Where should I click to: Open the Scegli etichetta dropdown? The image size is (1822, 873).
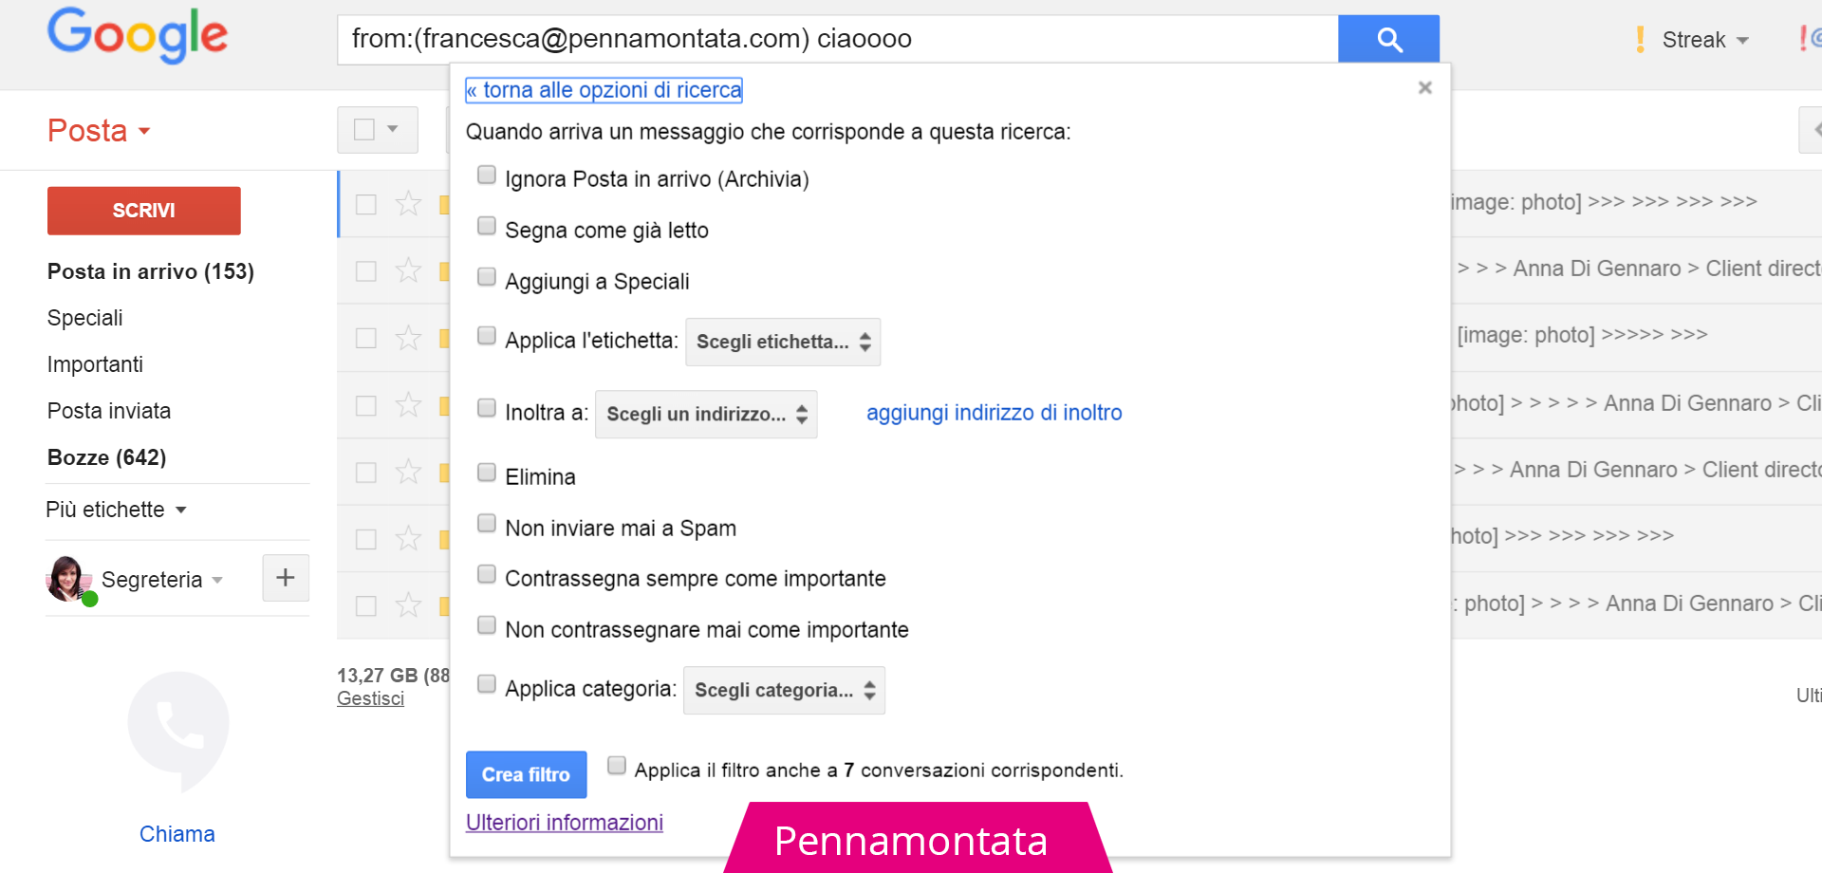(783, 342)
